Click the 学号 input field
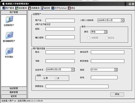The image size is (135, 103). (x=104, y=77)
